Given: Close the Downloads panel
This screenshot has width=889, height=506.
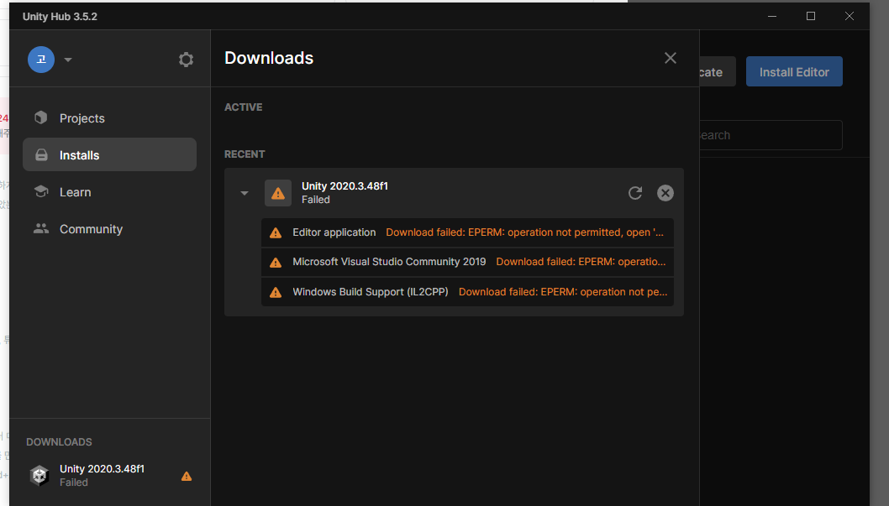Looking at the screenshot, I should click(671, 58).
